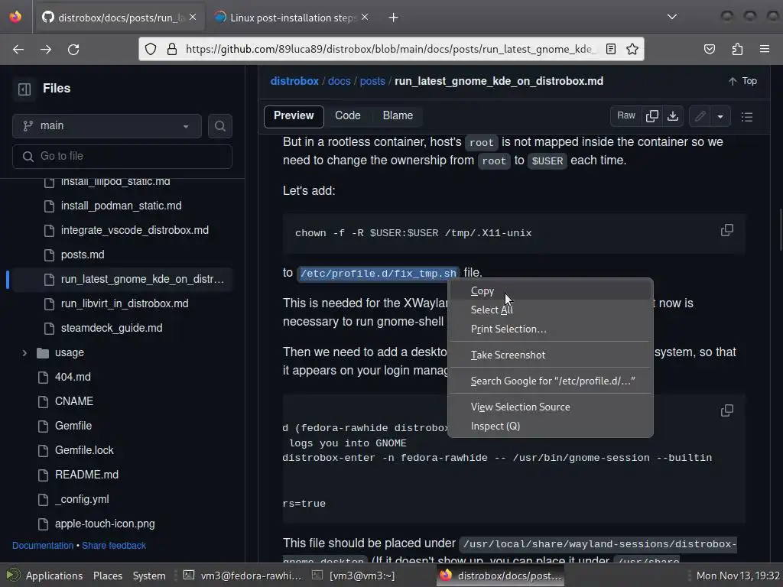Collapse the Files side panel

pos(24,89)
